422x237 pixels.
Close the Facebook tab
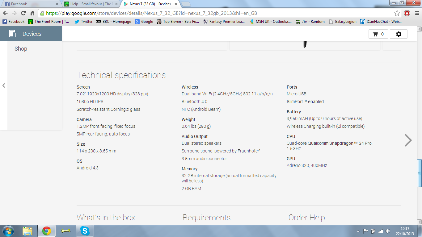pos(57,4)
